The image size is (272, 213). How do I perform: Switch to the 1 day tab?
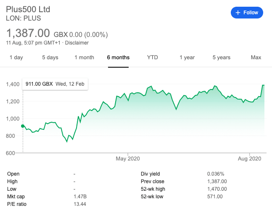(16, 58)
